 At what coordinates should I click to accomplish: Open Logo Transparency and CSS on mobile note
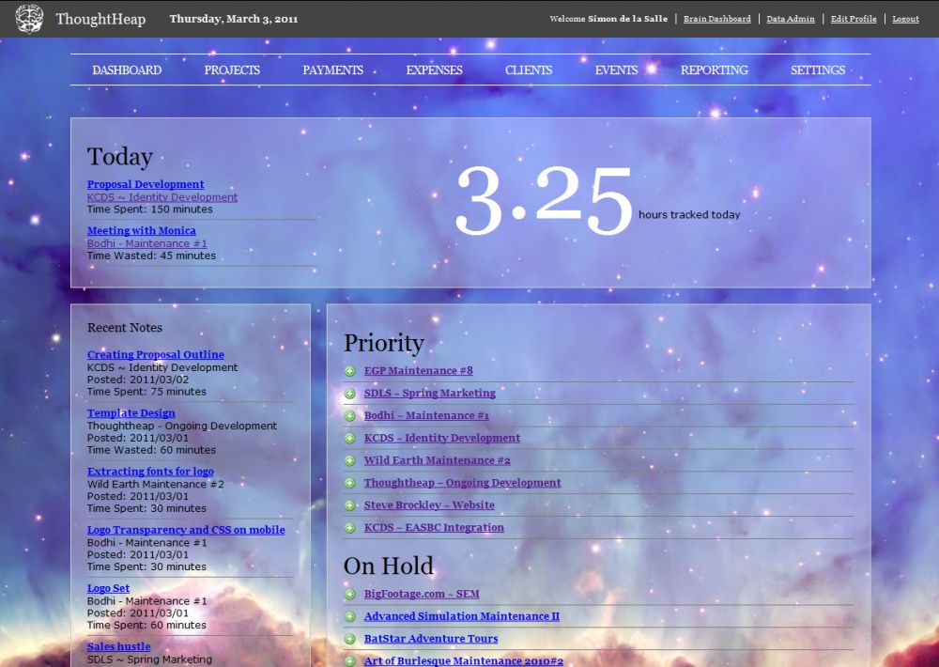tap(186, 530)
